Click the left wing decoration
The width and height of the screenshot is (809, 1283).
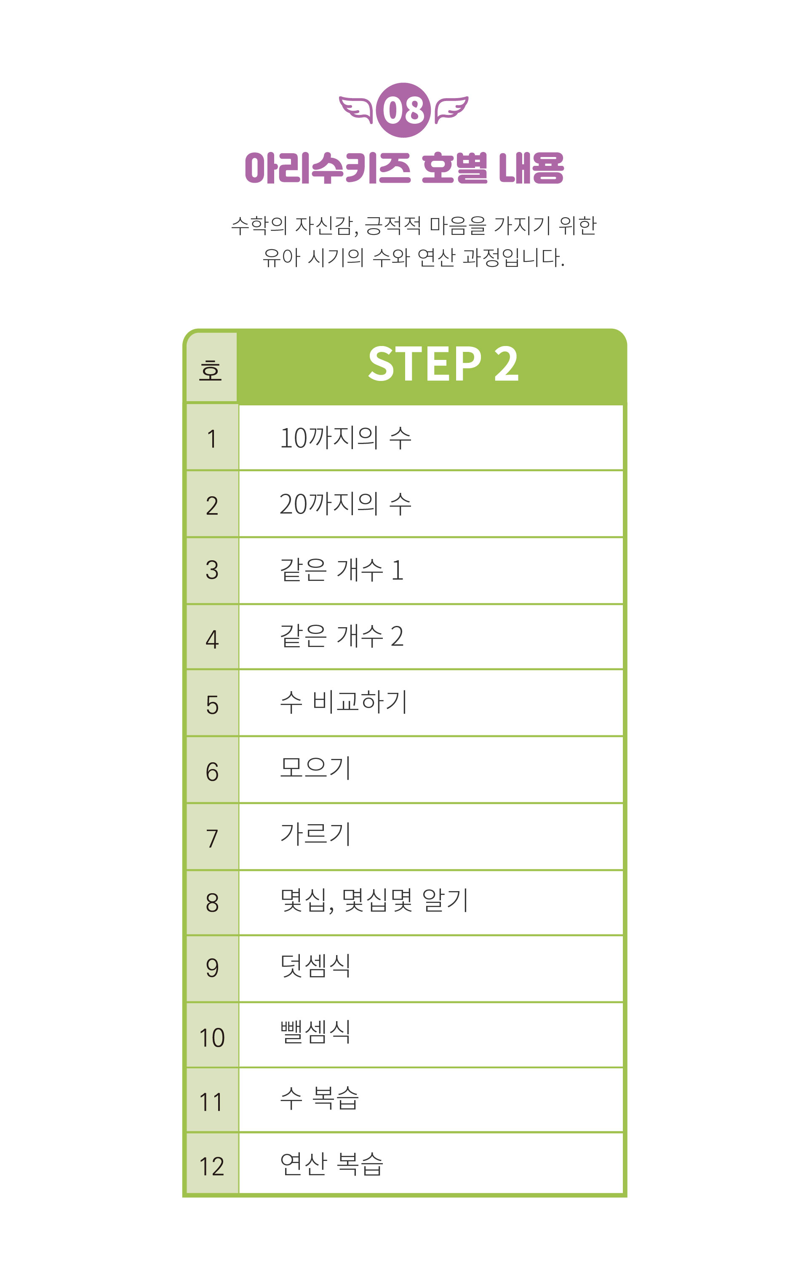point(356,109)
